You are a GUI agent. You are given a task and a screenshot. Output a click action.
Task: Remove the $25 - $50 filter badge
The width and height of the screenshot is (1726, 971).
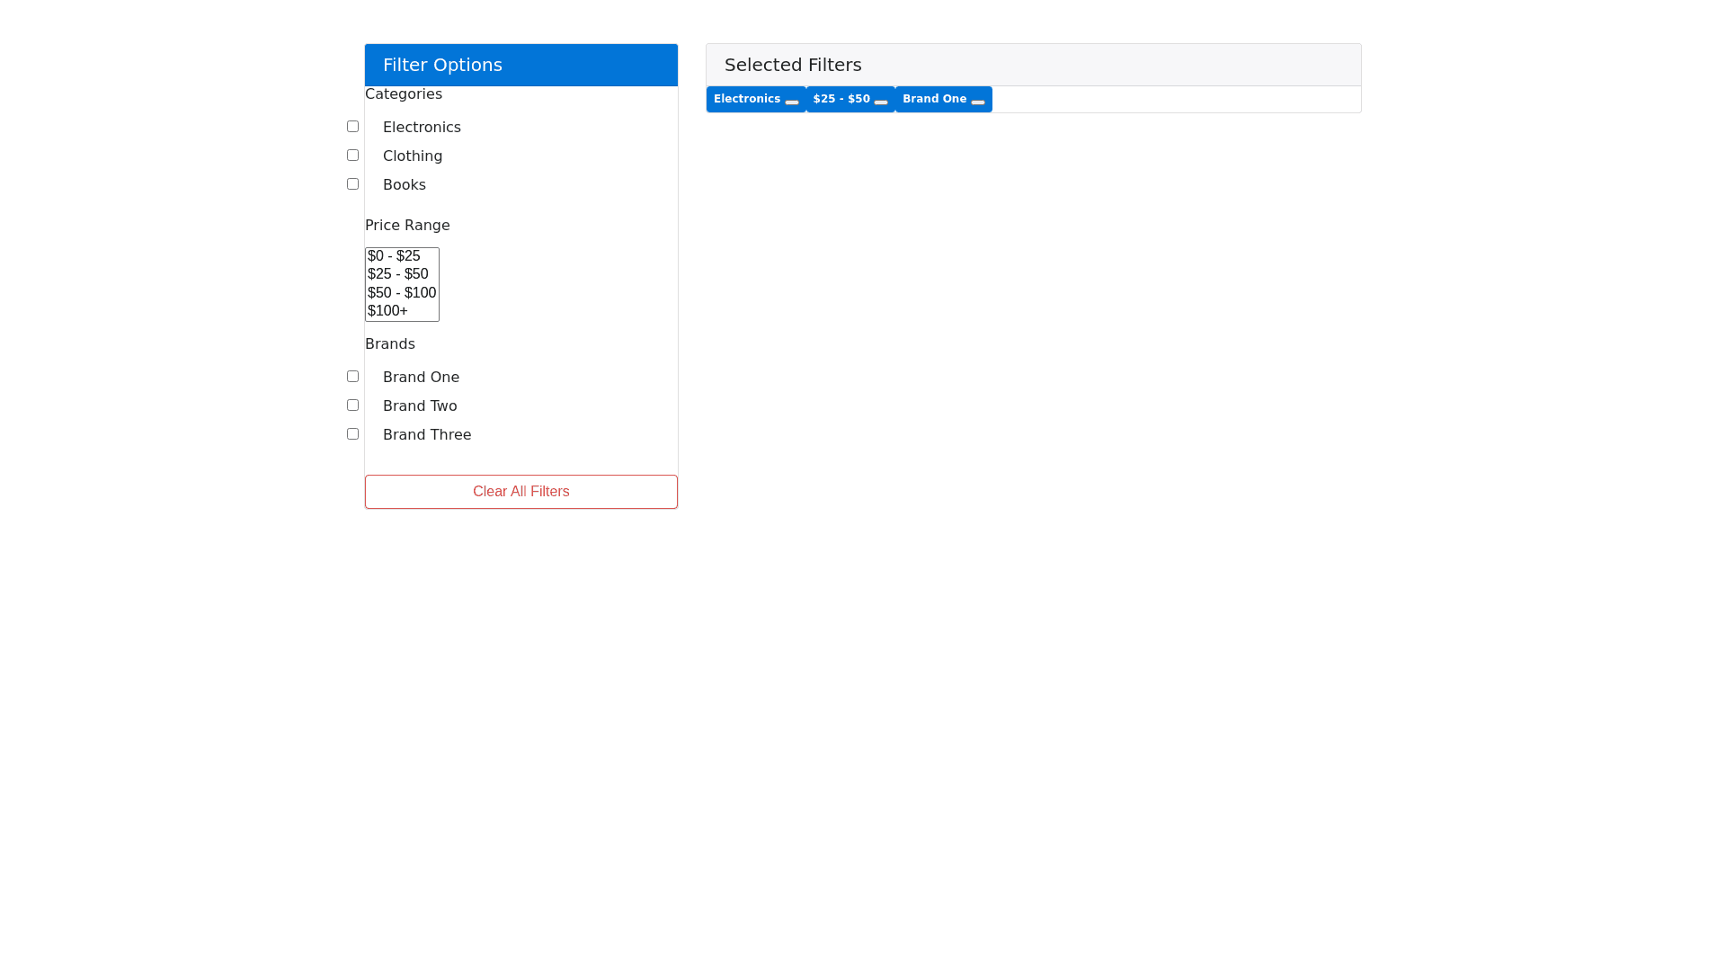(x=880, y=102)
